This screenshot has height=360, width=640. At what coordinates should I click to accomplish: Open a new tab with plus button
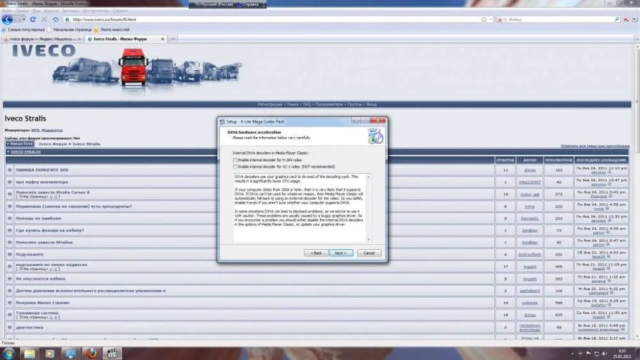(x=173, y=39)
